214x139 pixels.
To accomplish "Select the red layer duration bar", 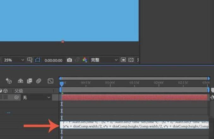I will [x=134, y=97].
